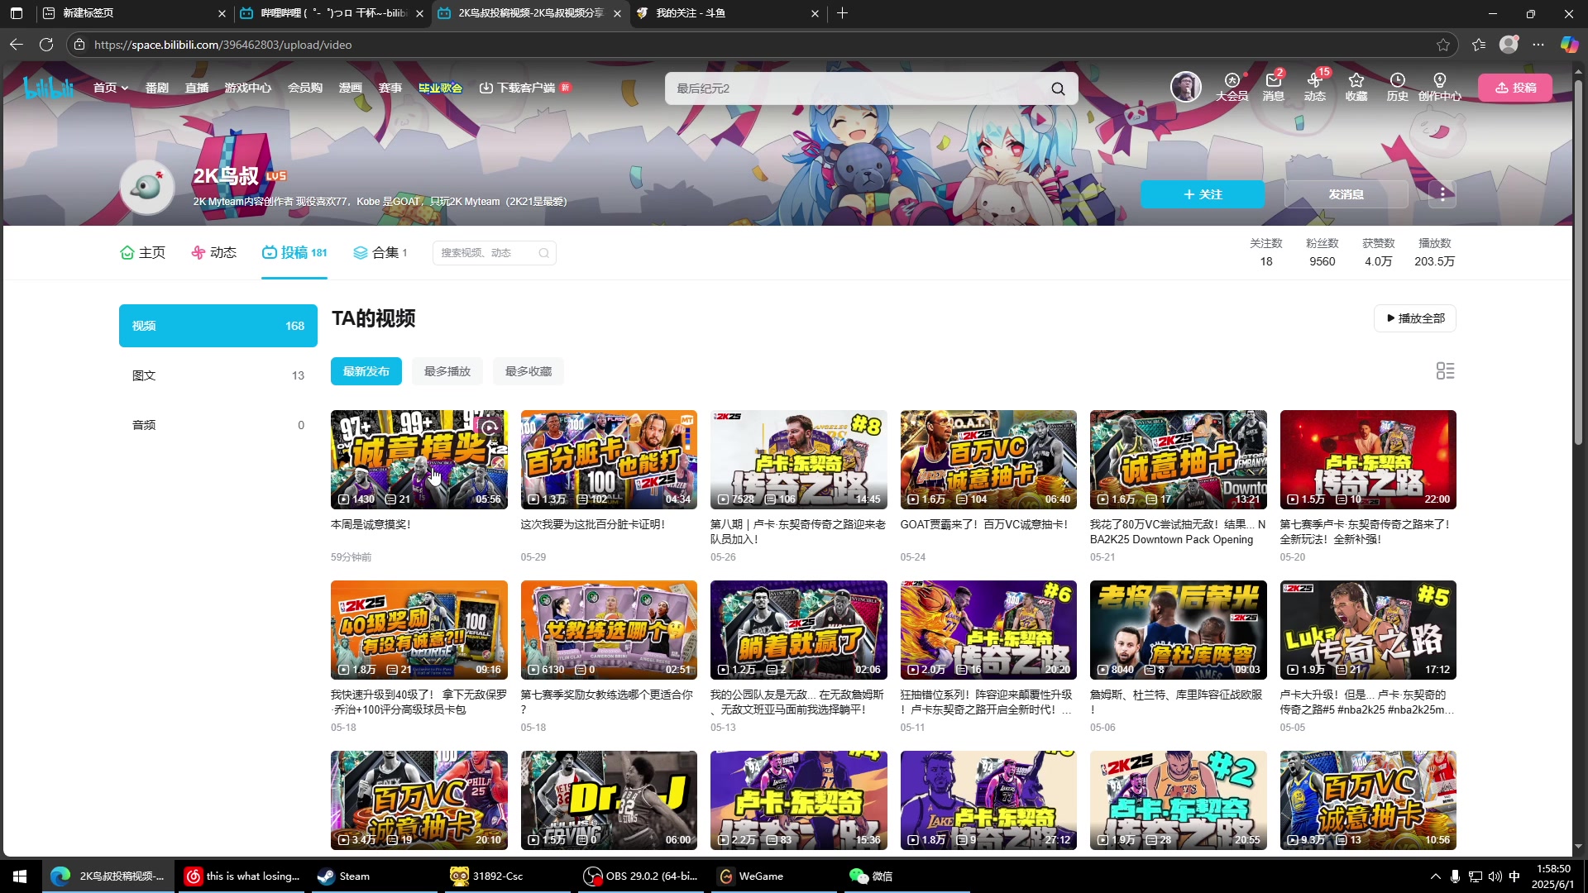This screenshot has width=1588, height=893.
Task: Open the 游戏中心 navigation link
Action: [248, 88]
